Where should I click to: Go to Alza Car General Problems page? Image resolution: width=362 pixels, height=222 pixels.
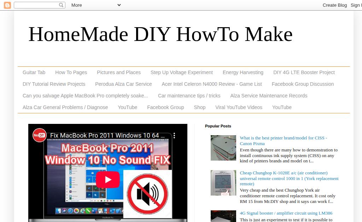click(x=65, y=107)
